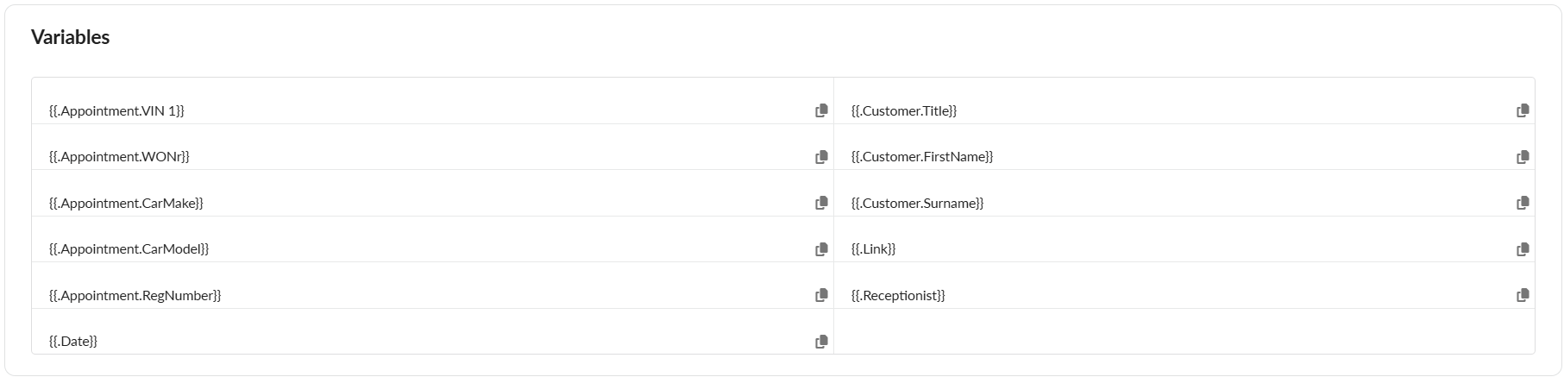
Task: Click the {{.Link}} variable text
Action: (873, 249)
